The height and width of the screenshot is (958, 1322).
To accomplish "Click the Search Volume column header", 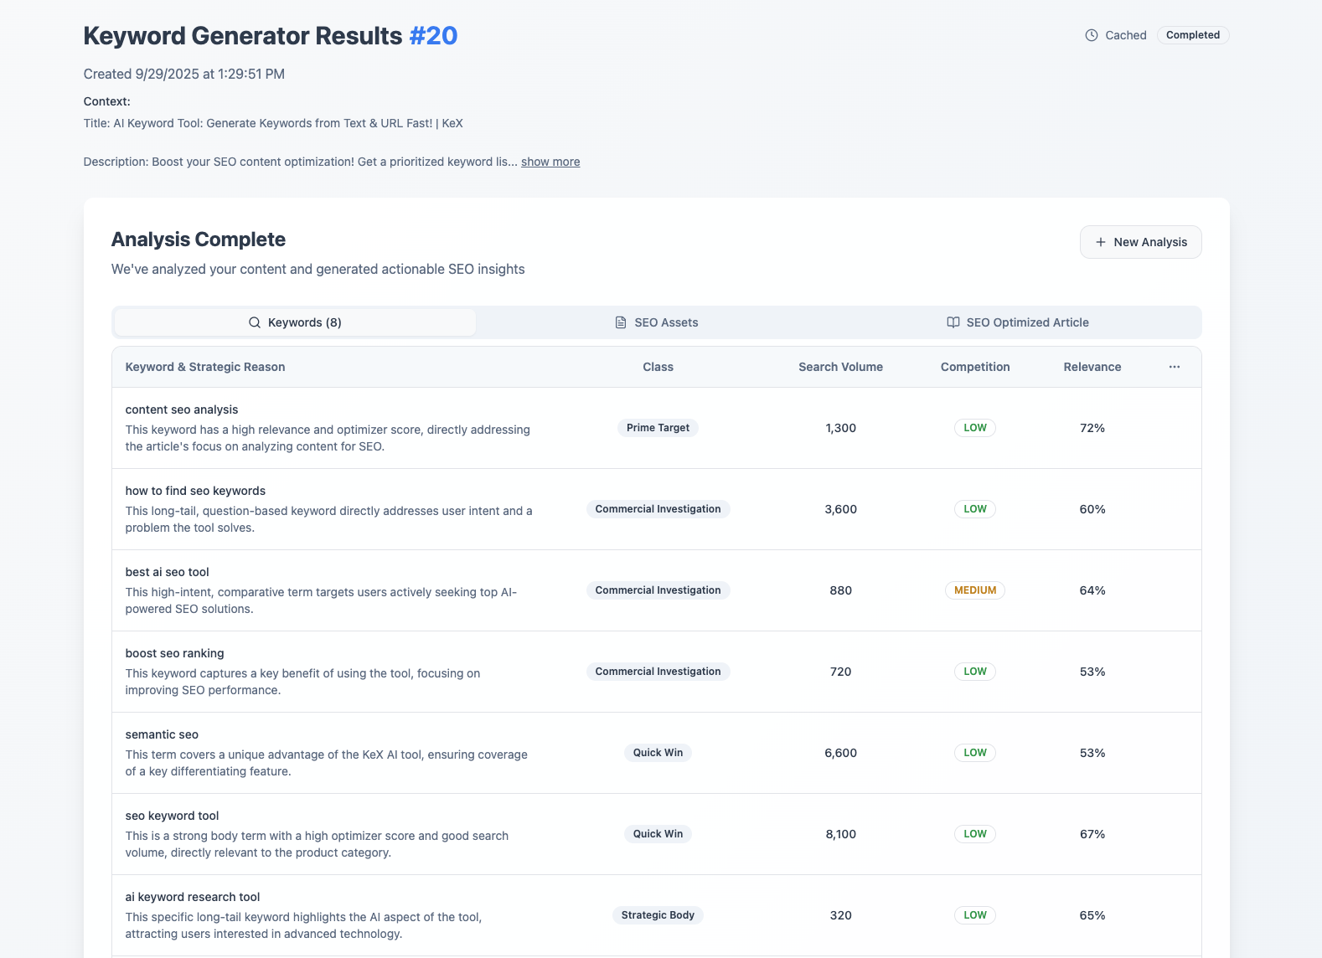I will (x=840, y=366).
